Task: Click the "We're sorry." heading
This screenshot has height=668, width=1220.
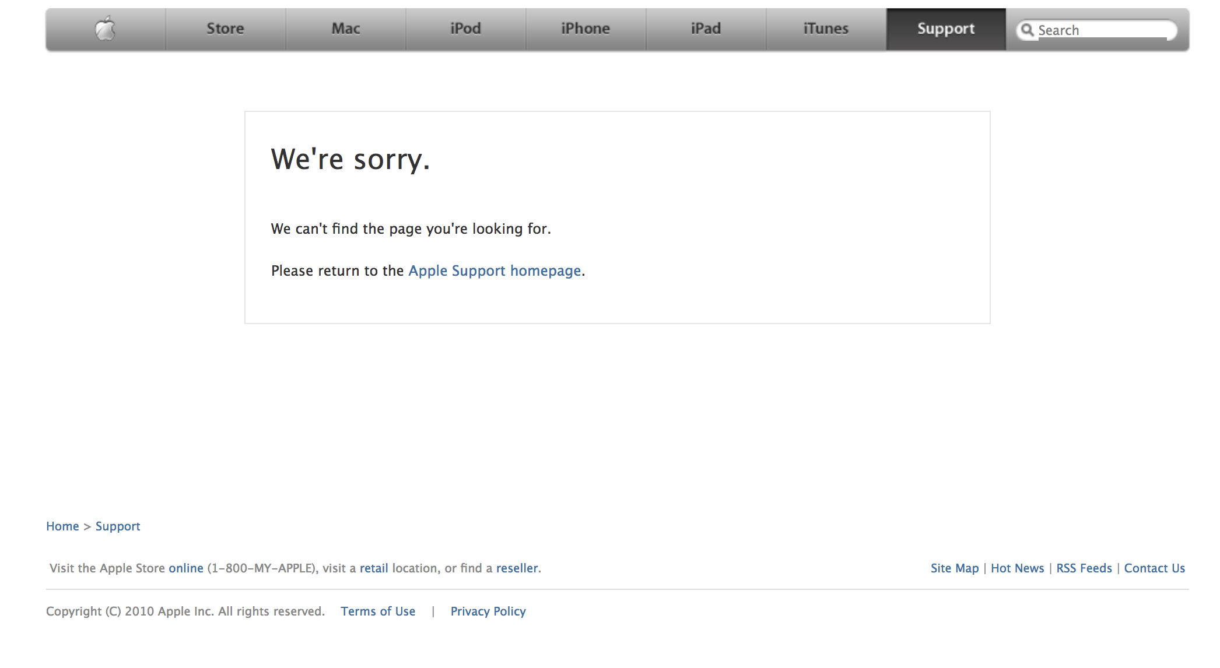Action: coord(350,159)
